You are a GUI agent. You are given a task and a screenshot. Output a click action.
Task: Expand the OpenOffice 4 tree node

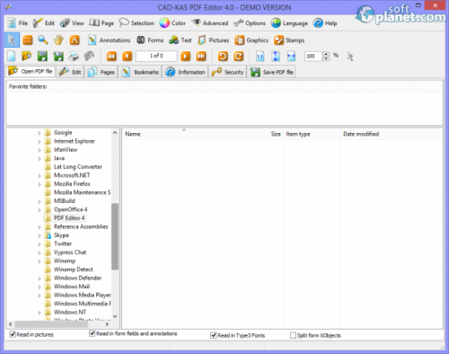(40, 210)
